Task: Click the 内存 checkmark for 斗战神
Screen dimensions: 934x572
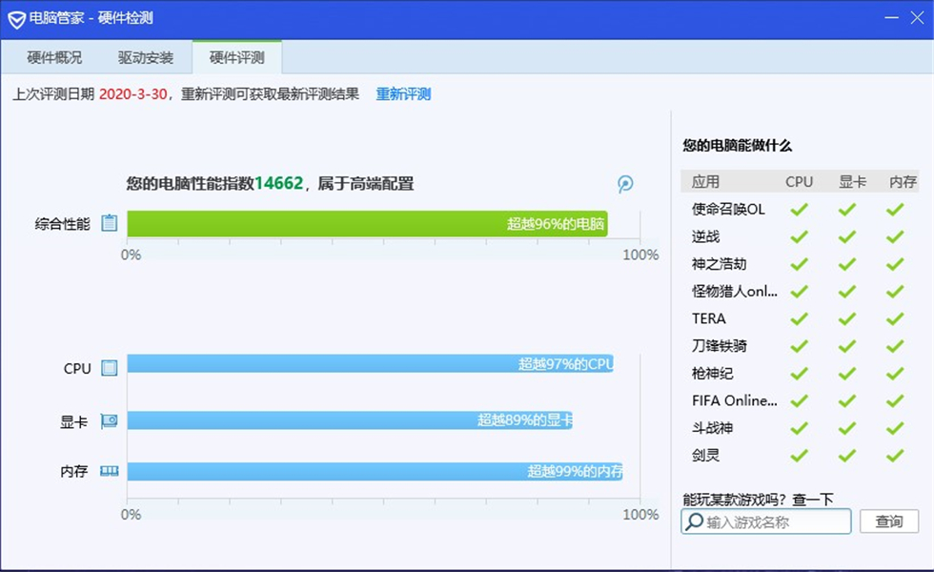Action: 894,428
